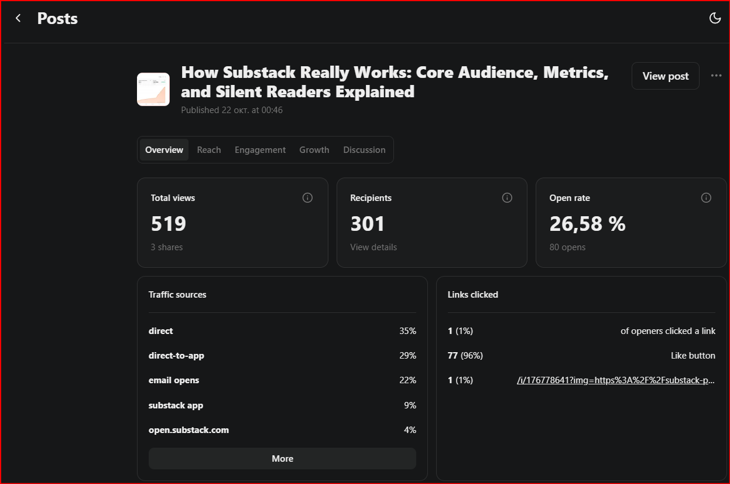Select the direct-to-app traffic source row
The height and width of the screenshot is (484, 730).
click(x=282, y=356)
